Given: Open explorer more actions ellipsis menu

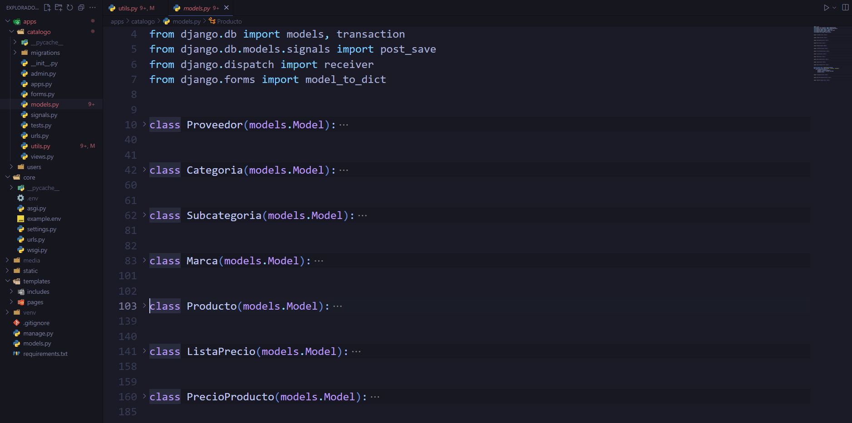Looking at the screenshot, I should tap(93, 8).
